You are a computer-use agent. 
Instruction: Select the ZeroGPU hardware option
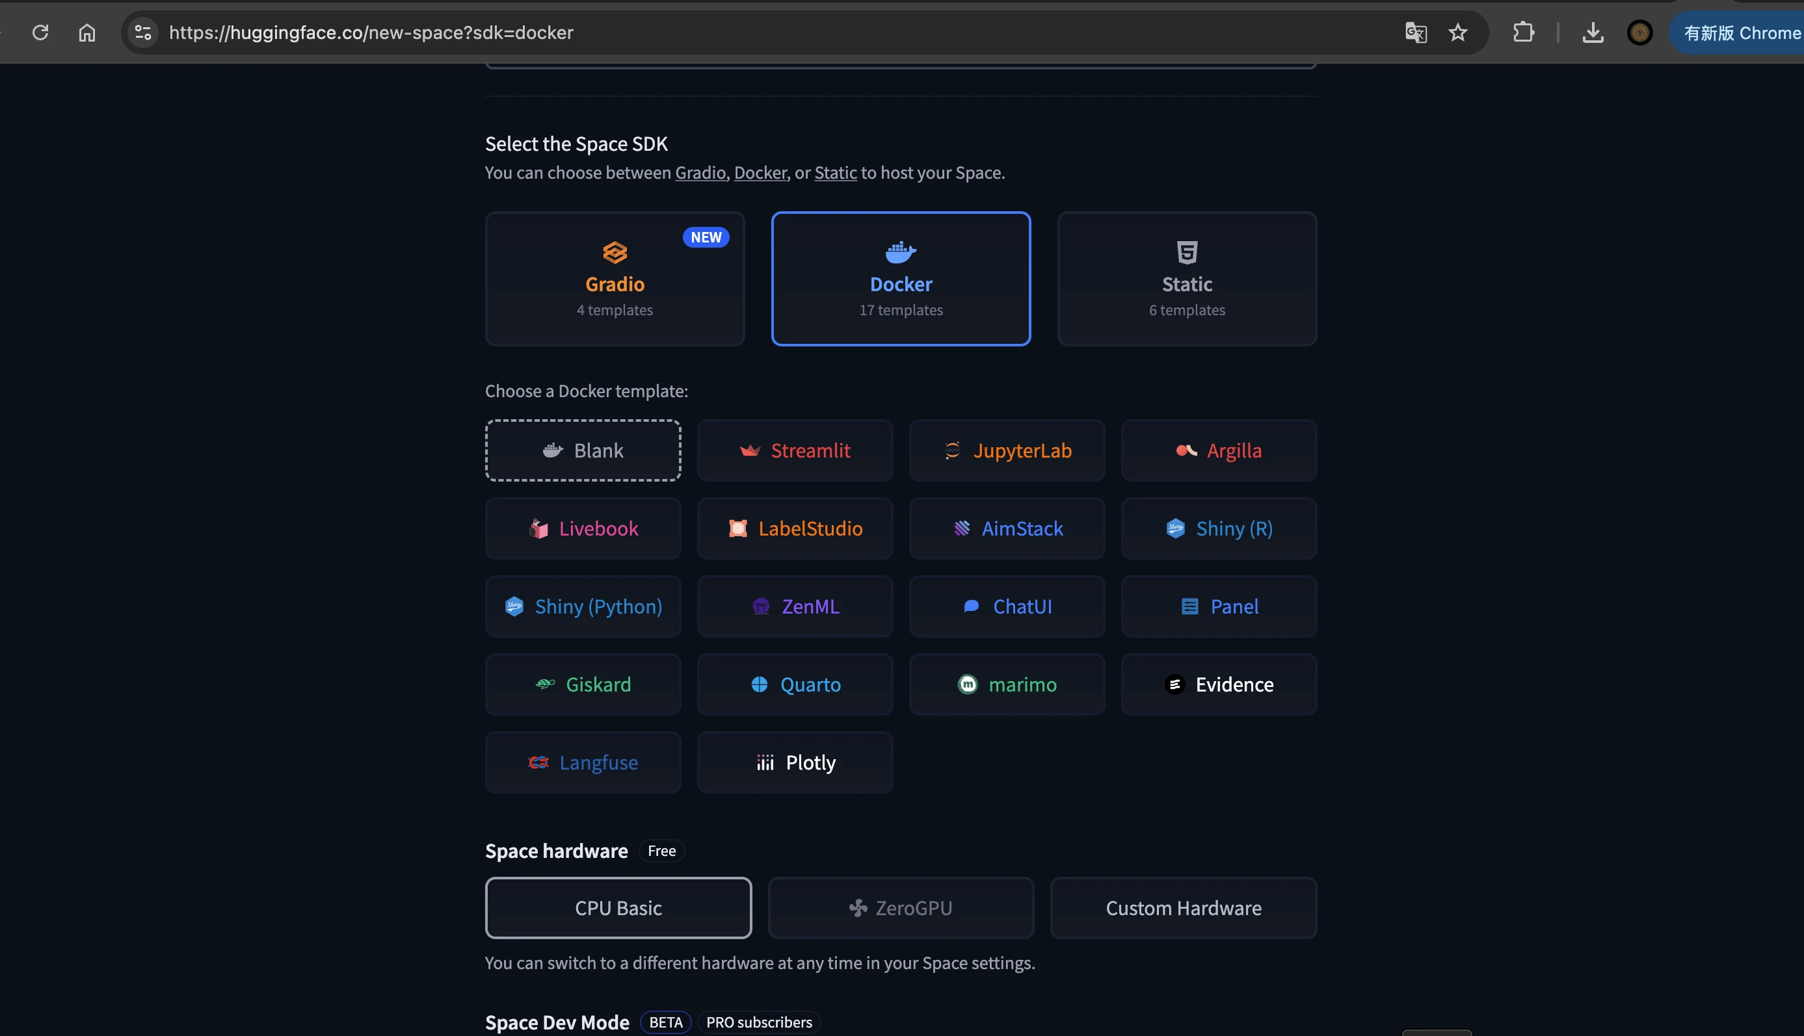click(x=901, y=908)
